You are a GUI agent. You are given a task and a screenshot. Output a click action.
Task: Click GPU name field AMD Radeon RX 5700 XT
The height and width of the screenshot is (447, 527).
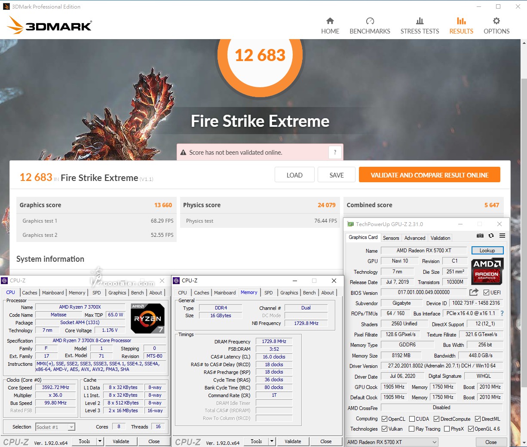click(x=424, y=251)
